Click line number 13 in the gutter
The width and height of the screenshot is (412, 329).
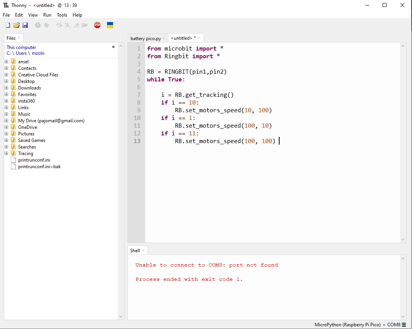(x=137, y=141)
